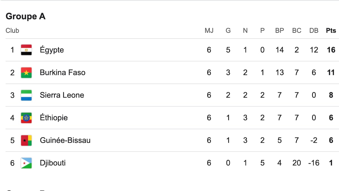Screen dimensions: 339x191
Task: Open the Burkina Faso team link
Action: tap(62, 73)
